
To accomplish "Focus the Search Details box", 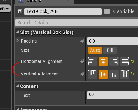I will coord(77,23).
